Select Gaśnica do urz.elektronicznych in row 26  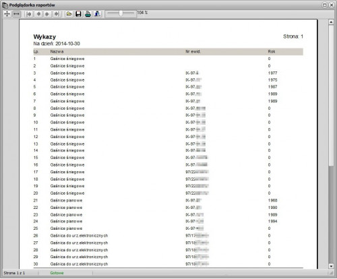[79, 236]
